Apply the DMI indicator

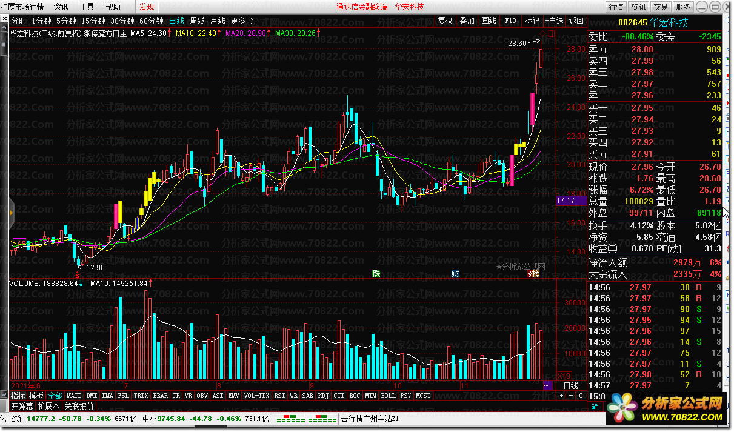92,396
